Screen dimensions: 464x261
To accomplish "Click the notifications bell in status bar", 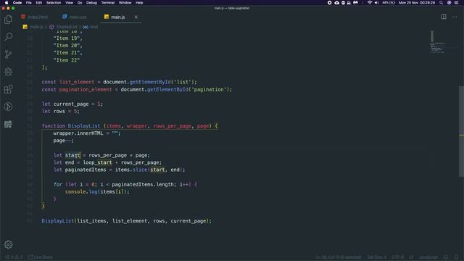I will (456, 257).
